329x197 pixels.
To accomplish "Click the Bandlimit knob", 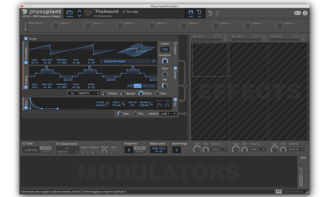I will [x=165, y=61].
